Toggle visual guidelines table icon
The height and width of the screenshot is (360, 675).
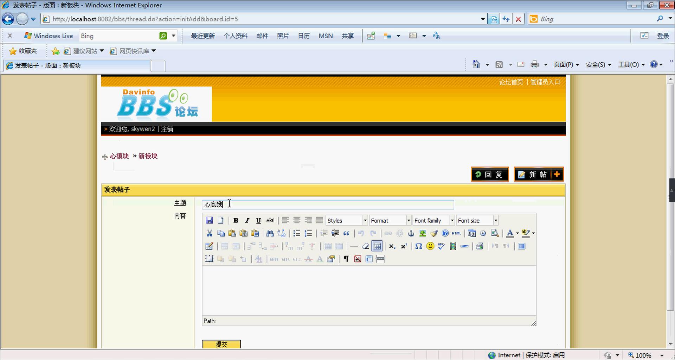pos(377,246)
